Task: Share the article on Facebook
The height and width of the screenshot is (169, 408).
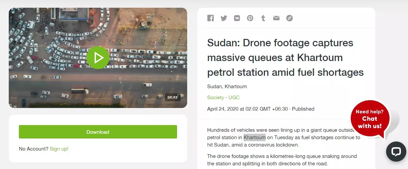Action: [x=211, y=18]
